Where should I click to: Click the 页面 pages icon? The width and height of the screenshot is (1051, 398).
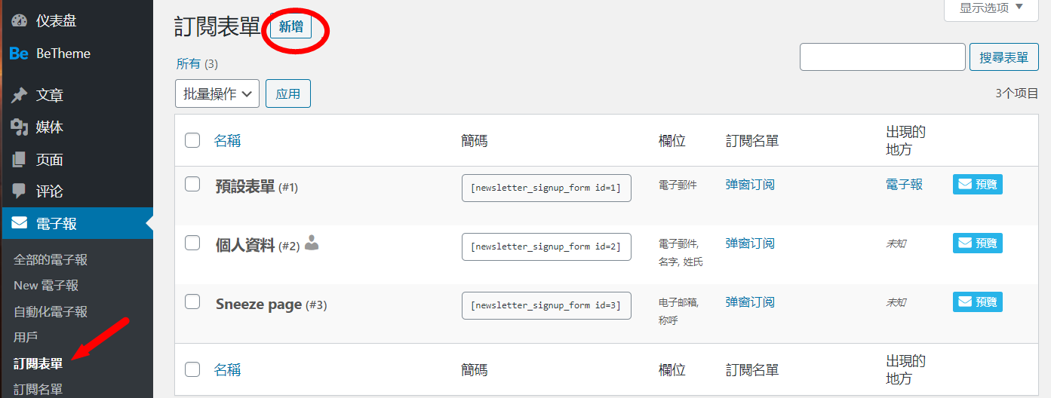[19, 160]
